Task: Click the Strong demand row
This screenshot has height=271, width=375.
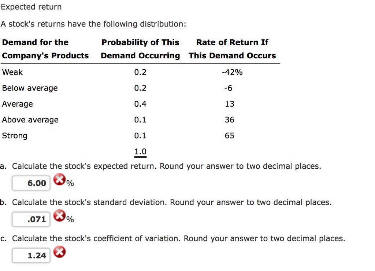Action: click(x=15, y=136)
